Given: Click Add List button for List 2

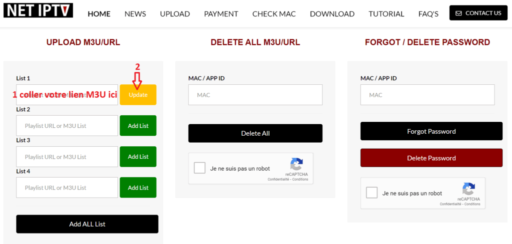Looking at the screenshot, I should pos(138,126).
